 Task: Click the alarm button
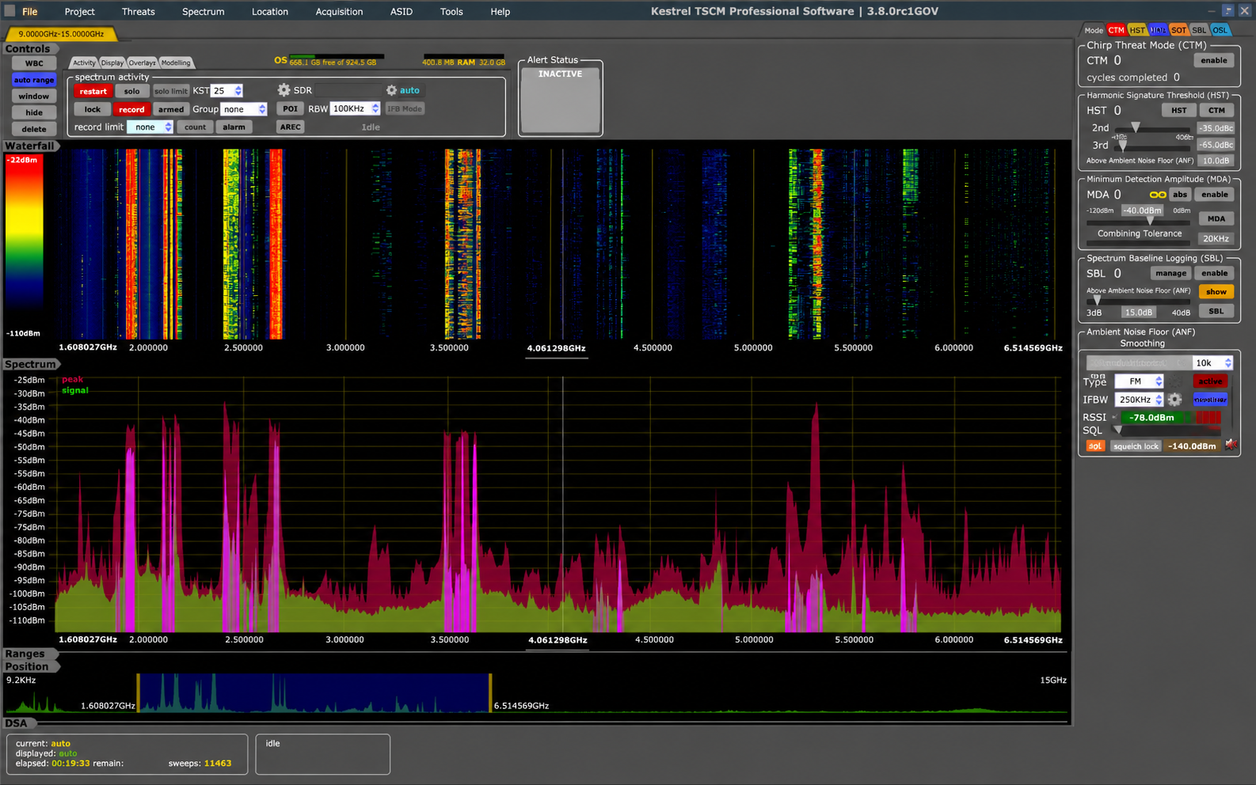(234, 127)
